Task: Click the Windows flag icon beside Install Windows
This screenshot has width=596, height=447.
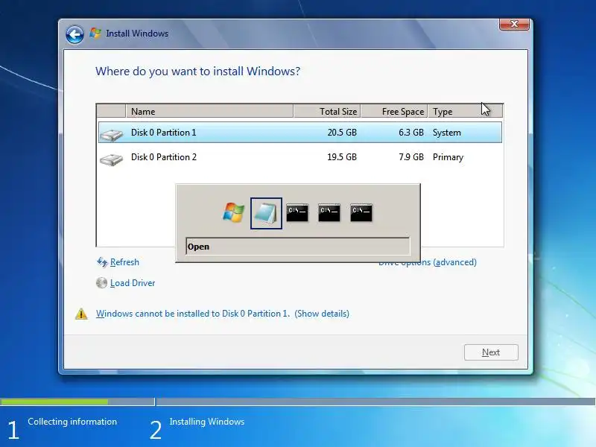Action: 95,33
